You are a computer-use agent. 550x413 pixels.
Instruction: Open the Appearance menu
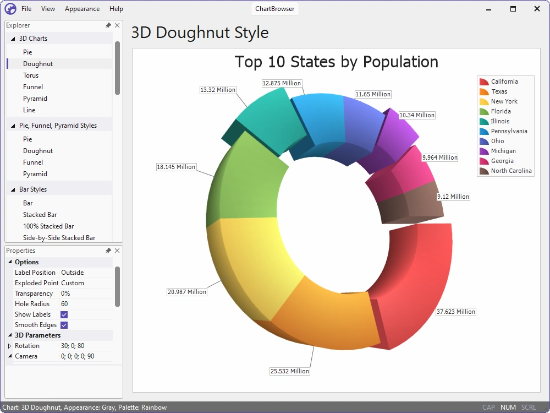point(82,9)
